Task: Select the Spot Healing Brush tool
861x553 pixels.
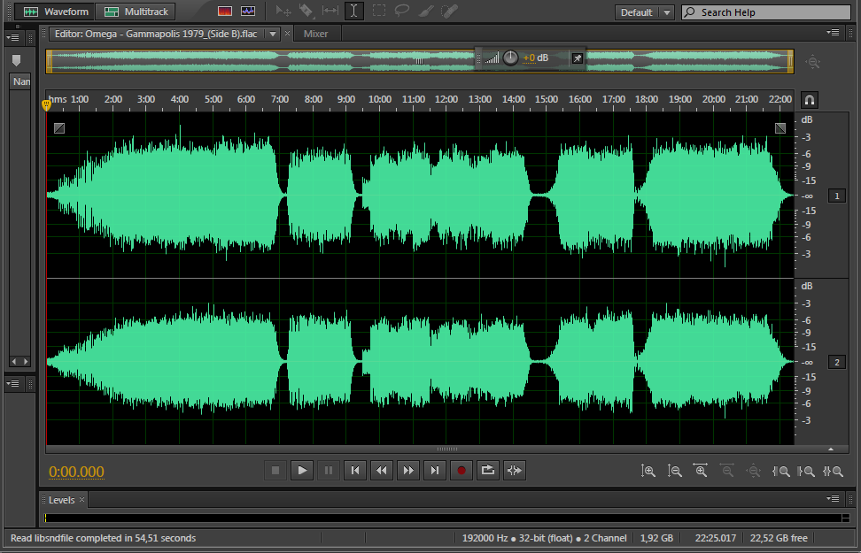Action: tap(450, 11)
